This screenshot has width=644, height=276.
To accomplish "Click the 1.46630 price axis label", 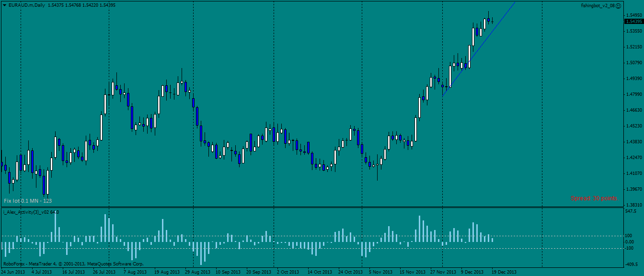I will point(633,110).
